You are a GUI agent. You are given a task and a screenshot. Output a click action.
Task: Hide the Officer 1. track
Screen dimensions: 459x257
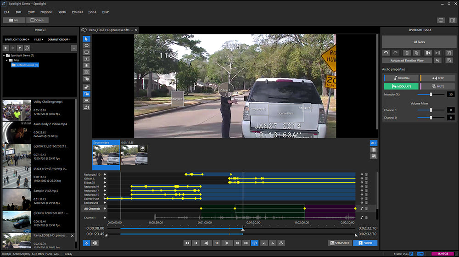362,179
